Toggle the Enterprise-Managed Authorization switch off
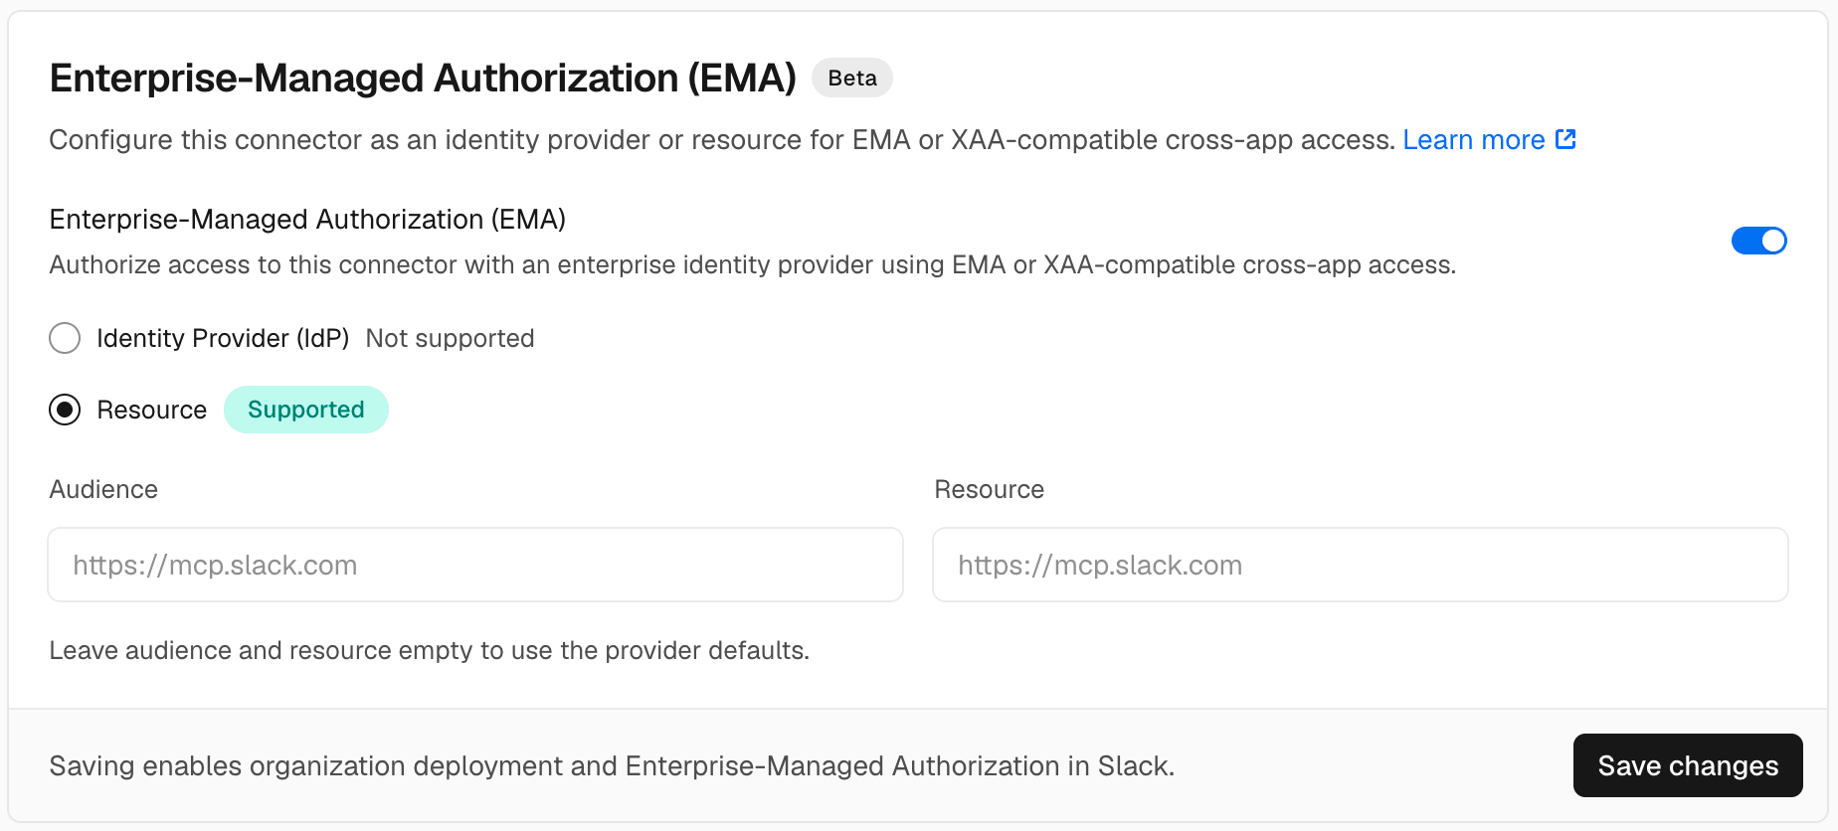 coord(1758,241)
